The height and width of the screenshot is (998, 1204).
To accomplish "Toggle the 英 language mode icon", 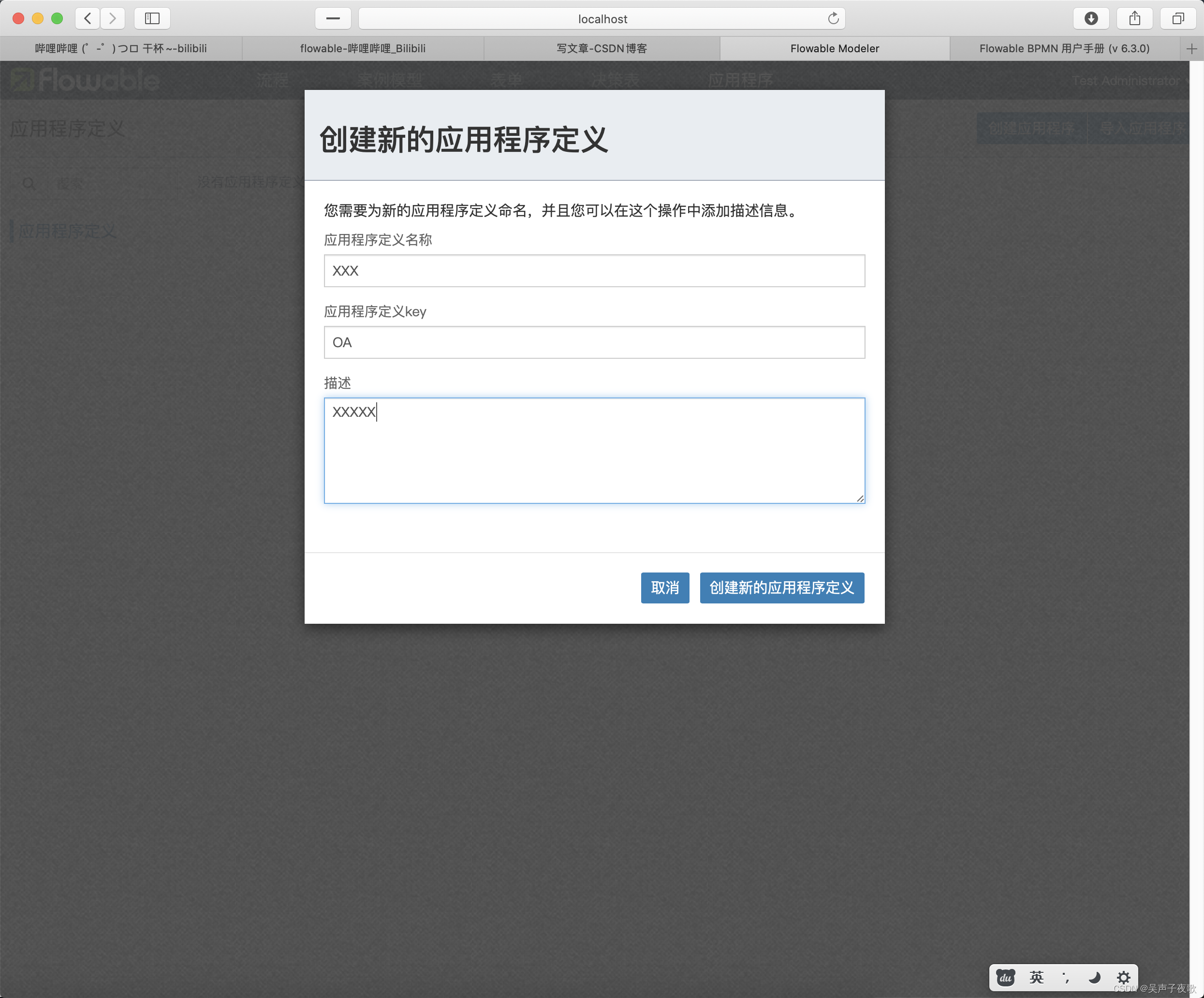I will [x=1036, y=977].
